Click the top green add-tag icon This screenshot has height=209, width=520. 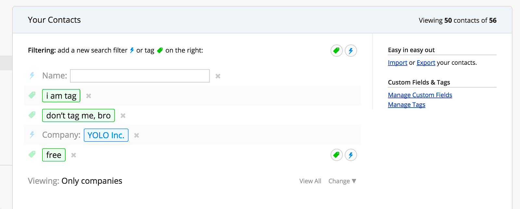(337, 51)
